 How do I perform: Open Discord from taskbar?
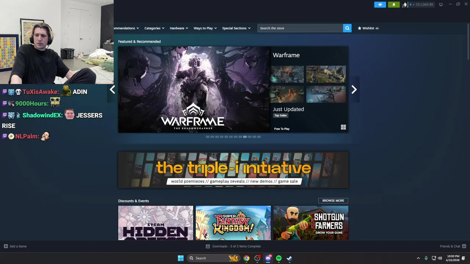tap(268, 258)
